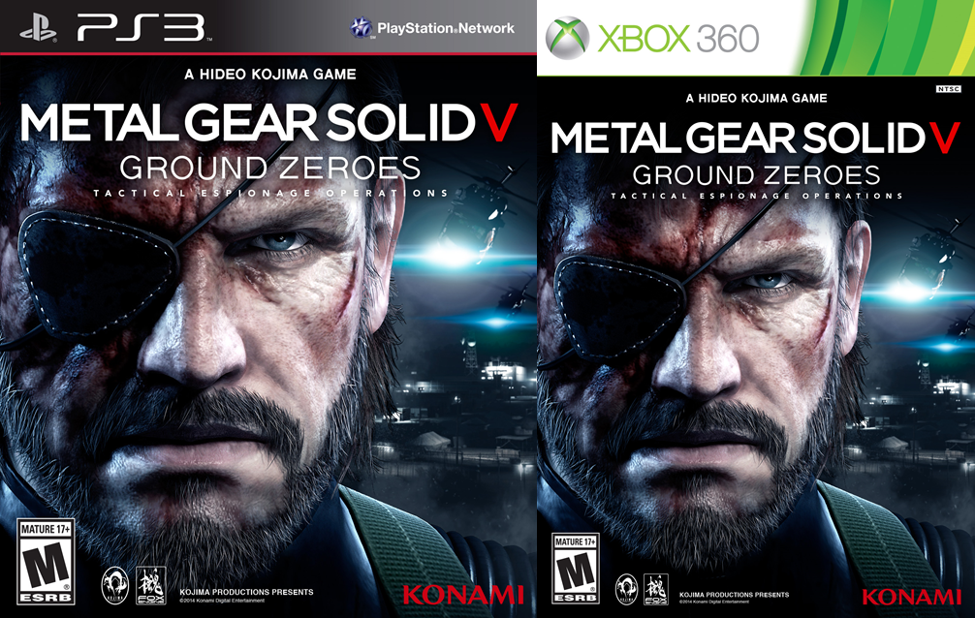Click the XBOX 360 green text
The width and height of the screenshot is (975, 618).
678,39
